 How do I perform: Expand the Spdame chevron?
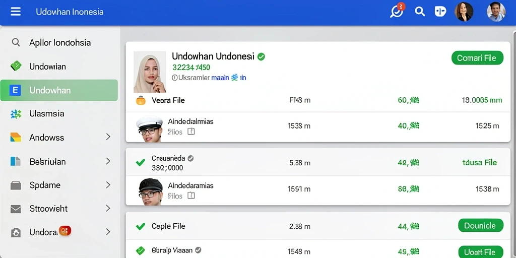(x=108, y=185)
